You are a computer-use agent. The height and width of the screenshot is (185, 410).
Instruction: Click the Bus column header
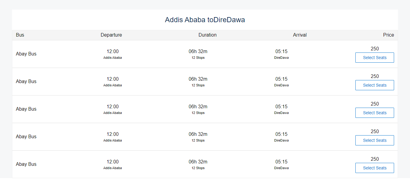point(20,35)
